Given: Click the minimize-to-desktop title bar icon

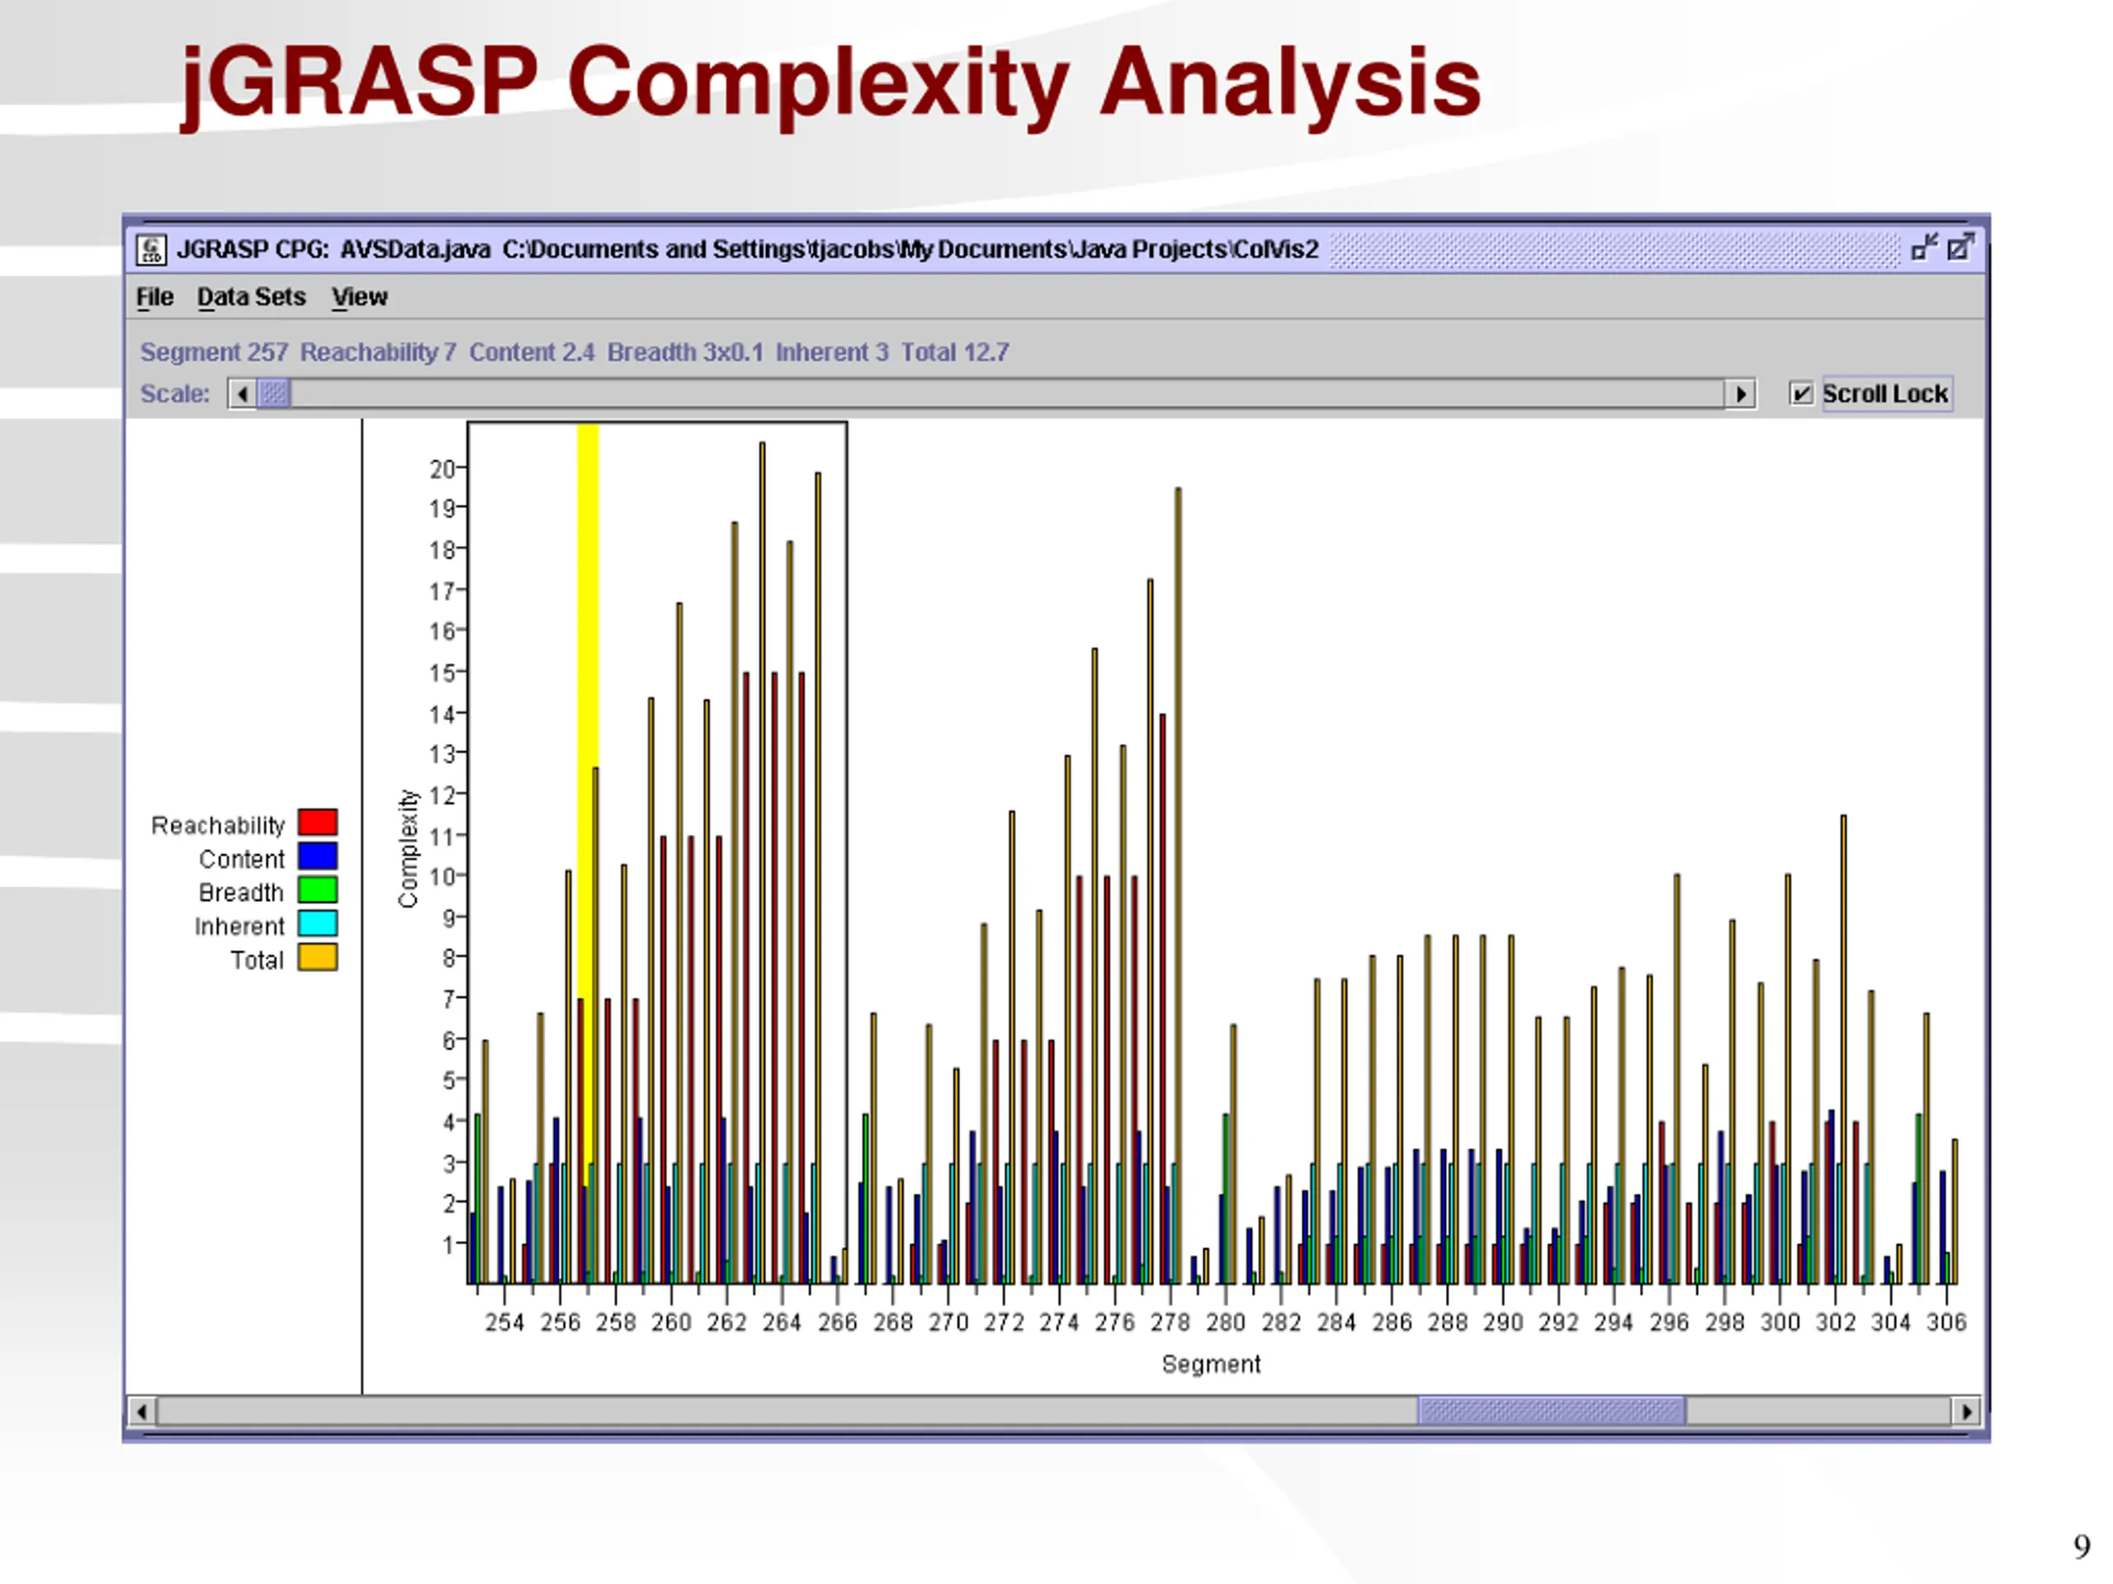Looking at the screenshot, I should pos(1925,248).
